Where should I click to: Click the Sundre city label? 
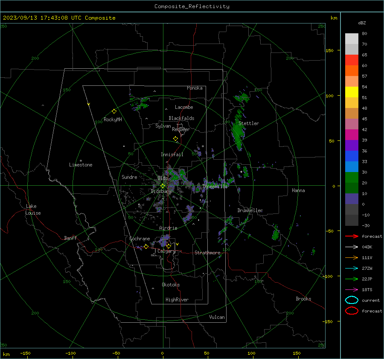coord(129,177)
